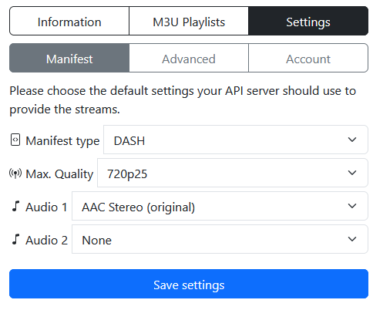Screen dimensions: 373x310
Task: Click the Manifest type label text
Action: pos(62,140)
